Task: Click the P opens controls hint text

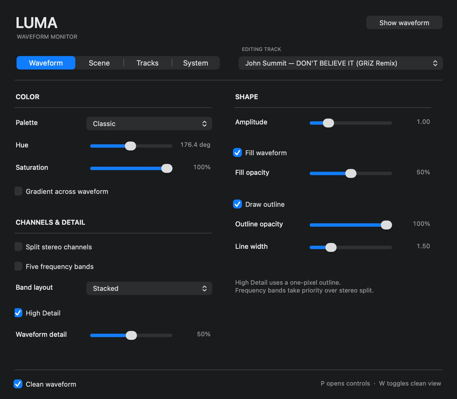Action: [x=345, y=384]
